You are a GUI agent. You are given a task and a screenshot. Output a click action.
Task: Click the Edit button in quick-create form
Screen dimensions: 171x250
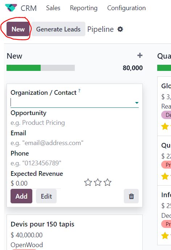tap(46, 196)
